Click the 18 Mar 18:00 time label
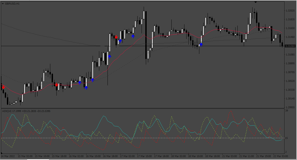The height and width of the screenshot is (160, 297). click(x=213, y=156)
